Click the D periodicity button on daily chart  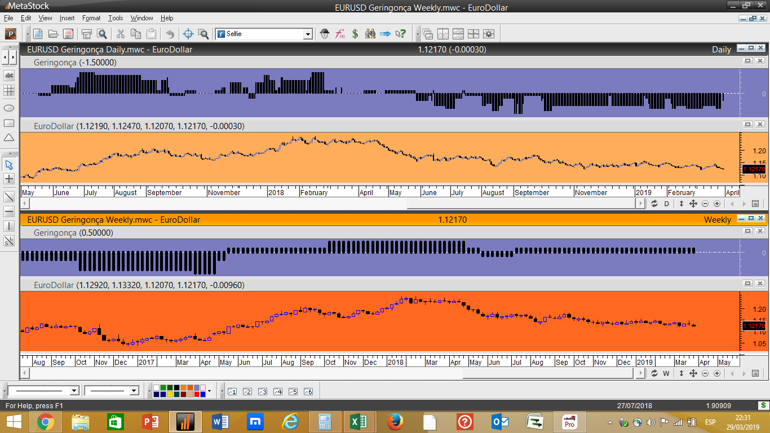click(666, 204)
